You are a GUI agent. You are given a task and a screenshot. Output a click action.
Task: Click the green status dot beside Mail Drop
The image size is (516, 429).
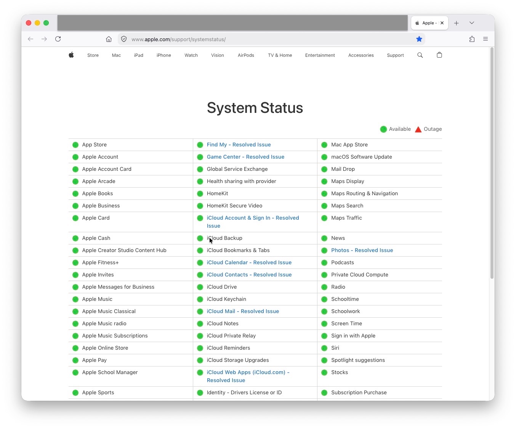pos(324,169)
